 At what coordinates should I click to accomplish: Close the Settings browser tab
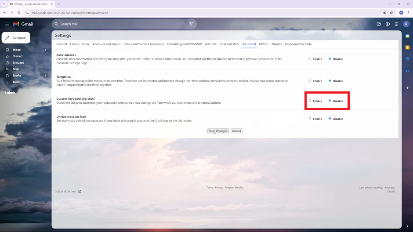click(52, 4)
